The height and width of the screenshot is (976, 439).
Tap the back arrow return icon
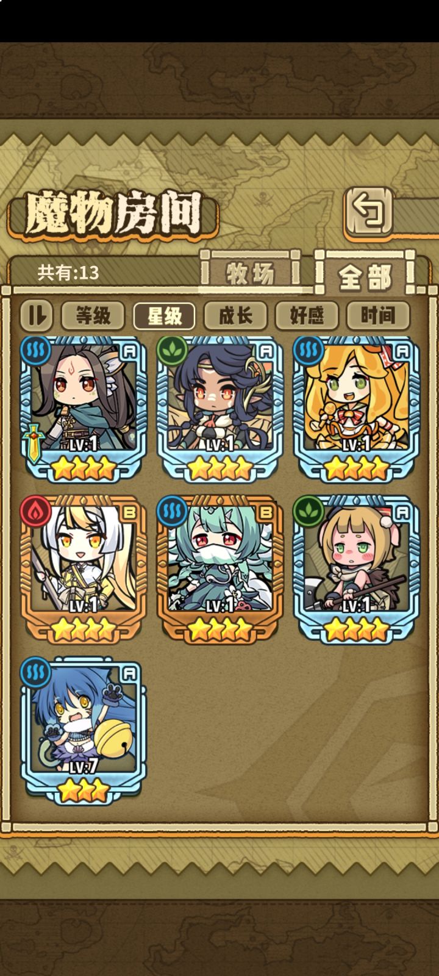368,212
